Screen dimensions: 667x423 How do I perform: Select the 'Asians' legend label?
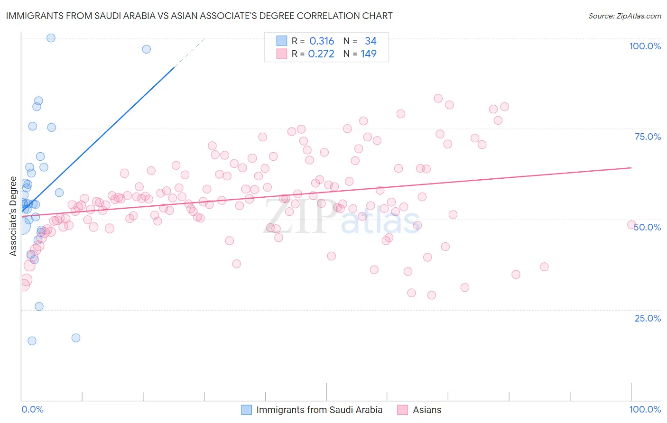(427, 410)
